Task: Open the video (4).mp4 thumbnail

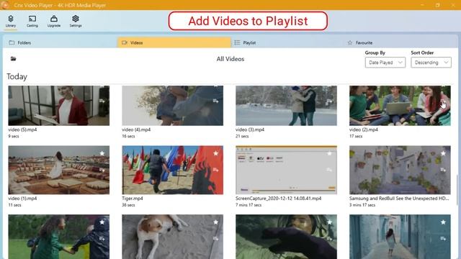Action: (x=173, y=106)
